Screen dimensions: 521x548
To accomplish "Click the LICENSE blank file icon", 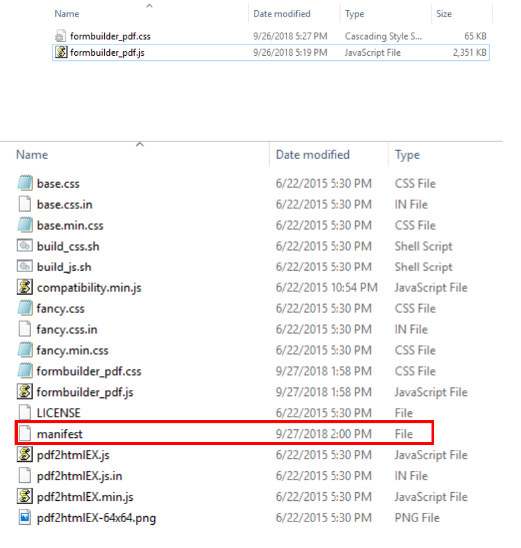I will [25, 413].
